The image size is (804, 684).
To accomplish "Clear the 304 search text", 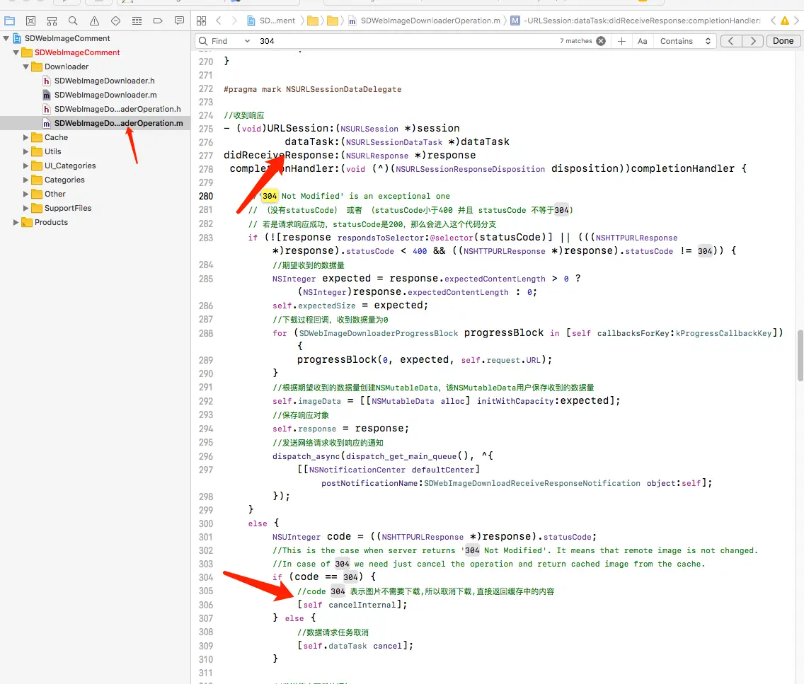I will click(x=601, y=41).
